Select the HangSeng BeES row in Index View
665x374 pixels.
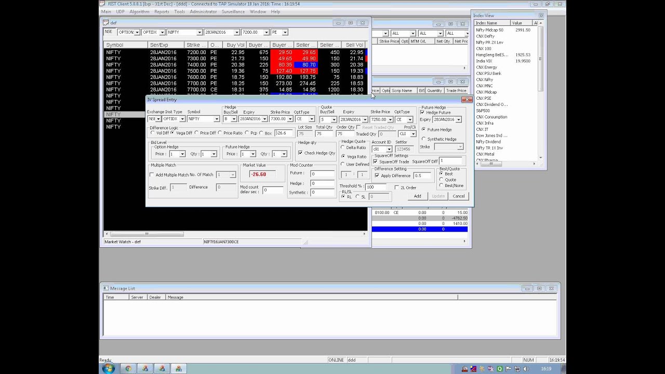[506, 55]
